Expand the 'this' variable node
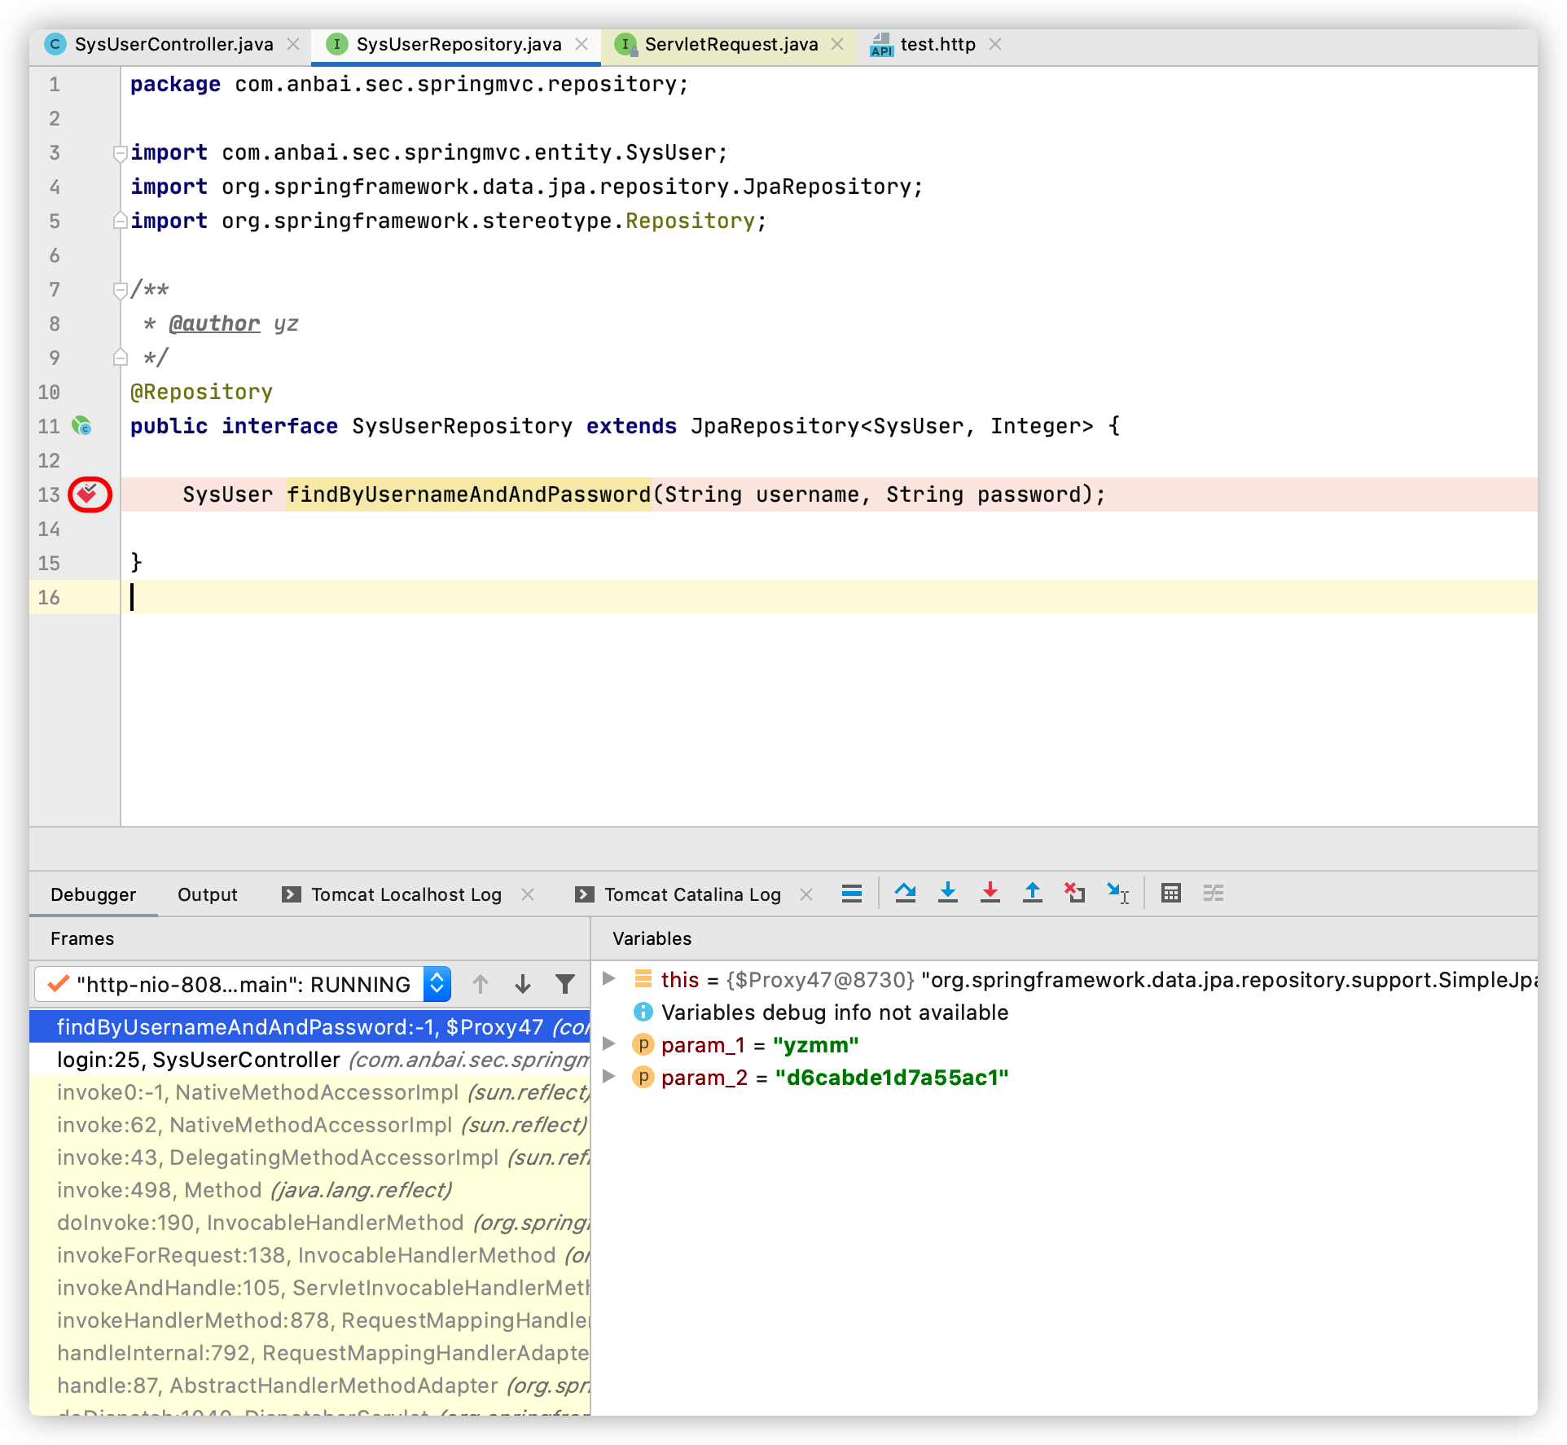Screen dimensions: 1567x1445 608,978
